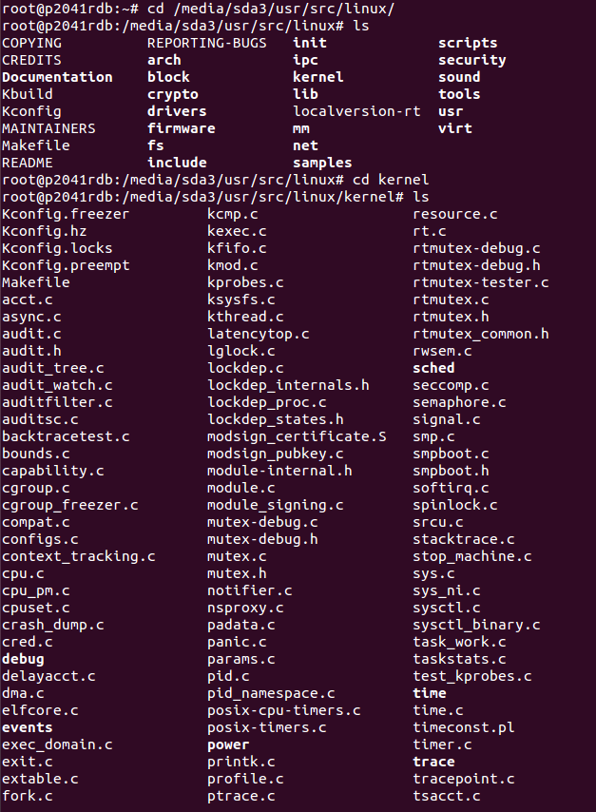596x812 pixels.
Task: Click the 'rtmutex_common.h' file entry
Action: point(480,334)
